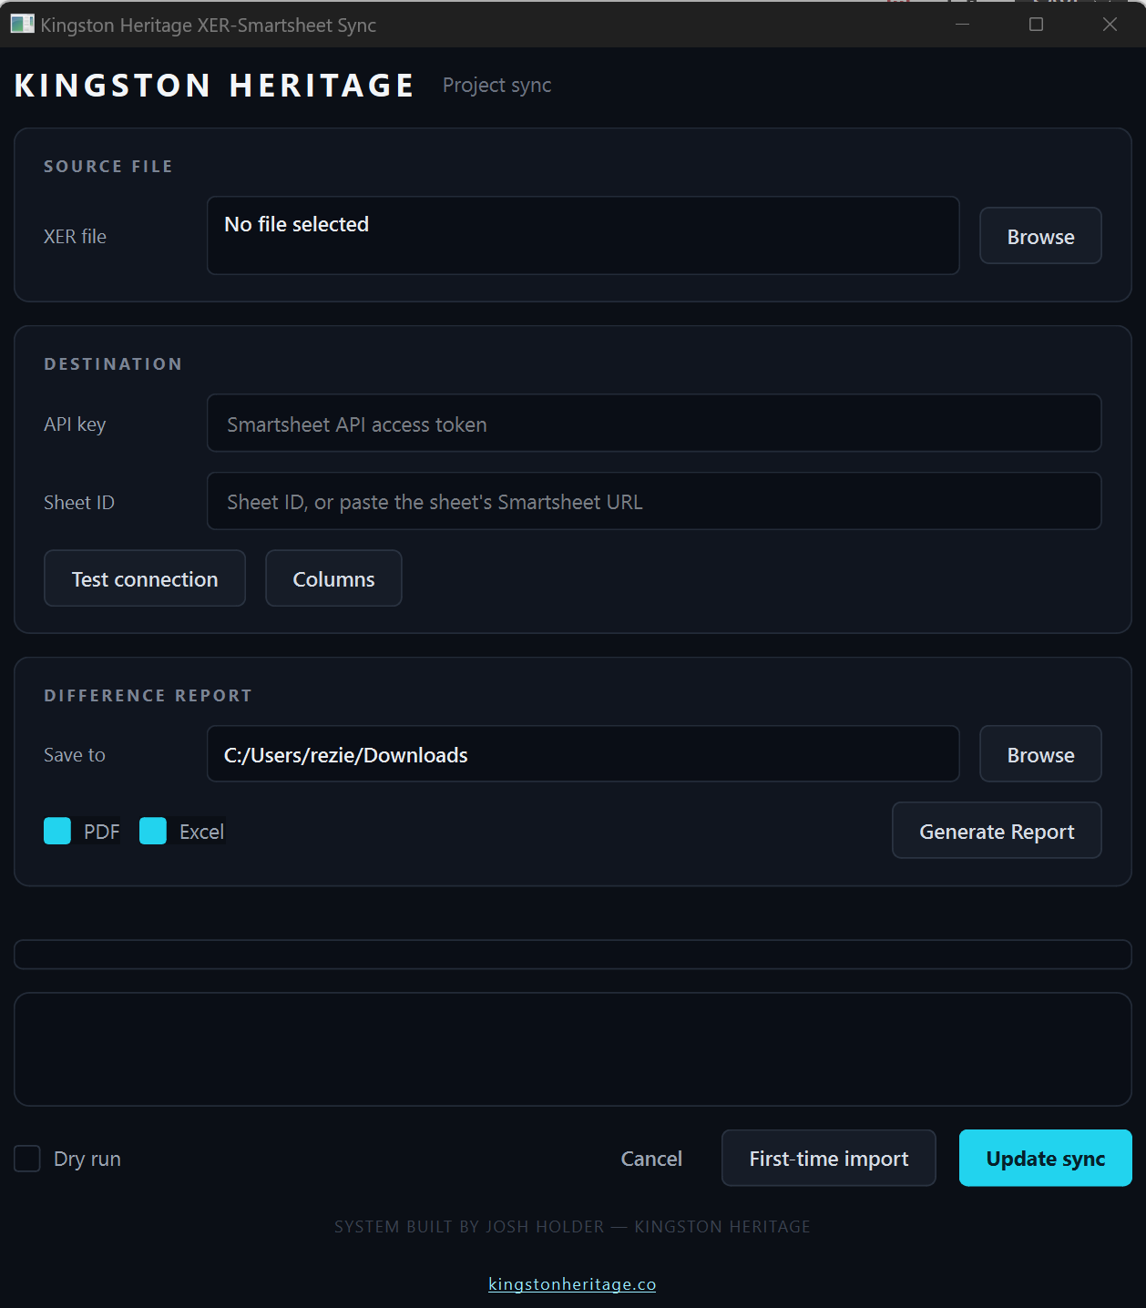Click into the Sheet ID field
This screenshot has height=1308, width=1146.
(x=654, y=501)
